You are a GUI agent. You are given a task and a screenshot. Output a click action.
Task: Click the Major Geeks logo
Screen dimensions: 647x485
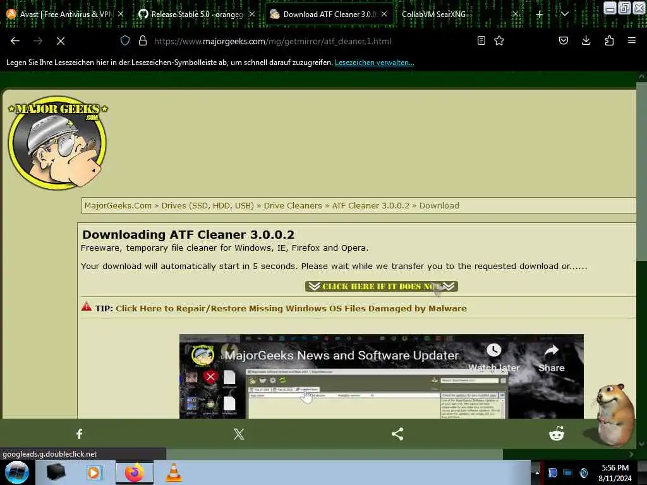point(57,143)
